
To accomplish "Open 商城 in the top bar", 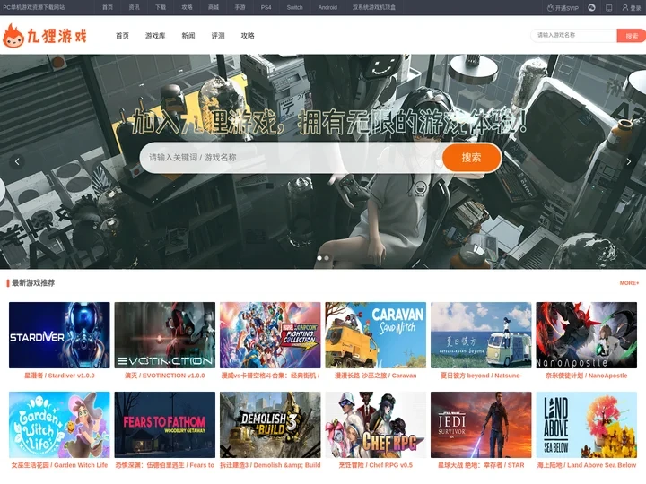I will point(214,7).
